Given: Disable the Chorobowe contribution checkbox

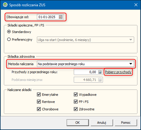Looking at the screenshot, I should tap(39, 109).
